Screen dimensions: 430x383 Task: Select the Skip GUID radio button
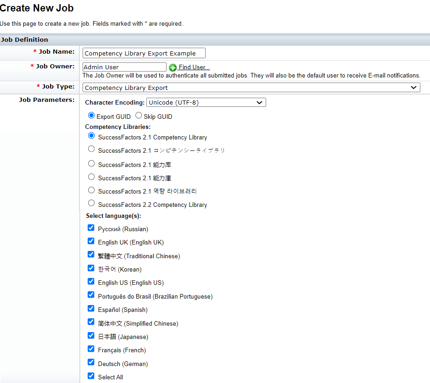pyautogui.click(x=139, y=116)
